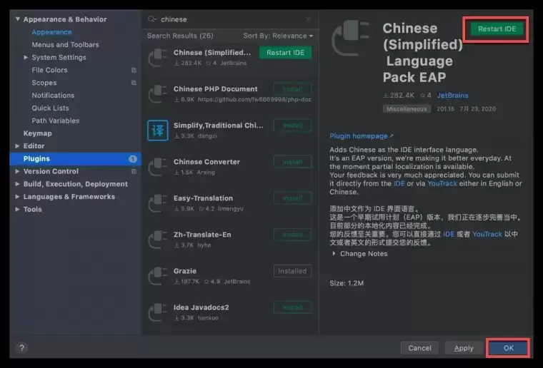The image size is (543, 368).
Task: Select the Grazie plugin title
Action: pos(185,271)
